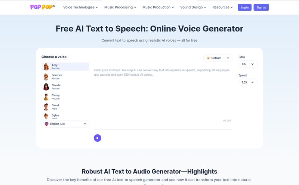Open the Music Processing menu

120,7
